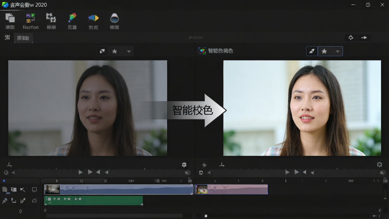
Task: Open the round bucket toolbar icon
Action: pyautogui.click(x=114, y=18)
